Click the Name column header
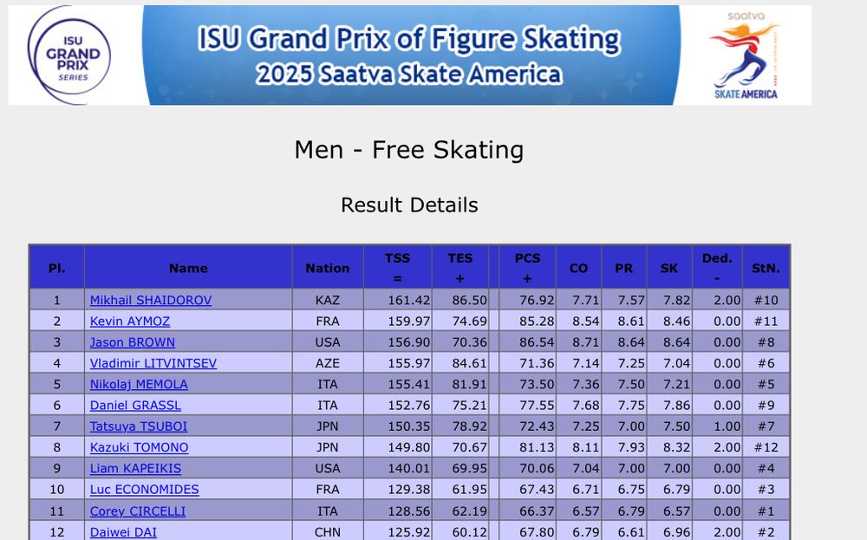This screenshot has width=867, height=540. coord(188,268)
